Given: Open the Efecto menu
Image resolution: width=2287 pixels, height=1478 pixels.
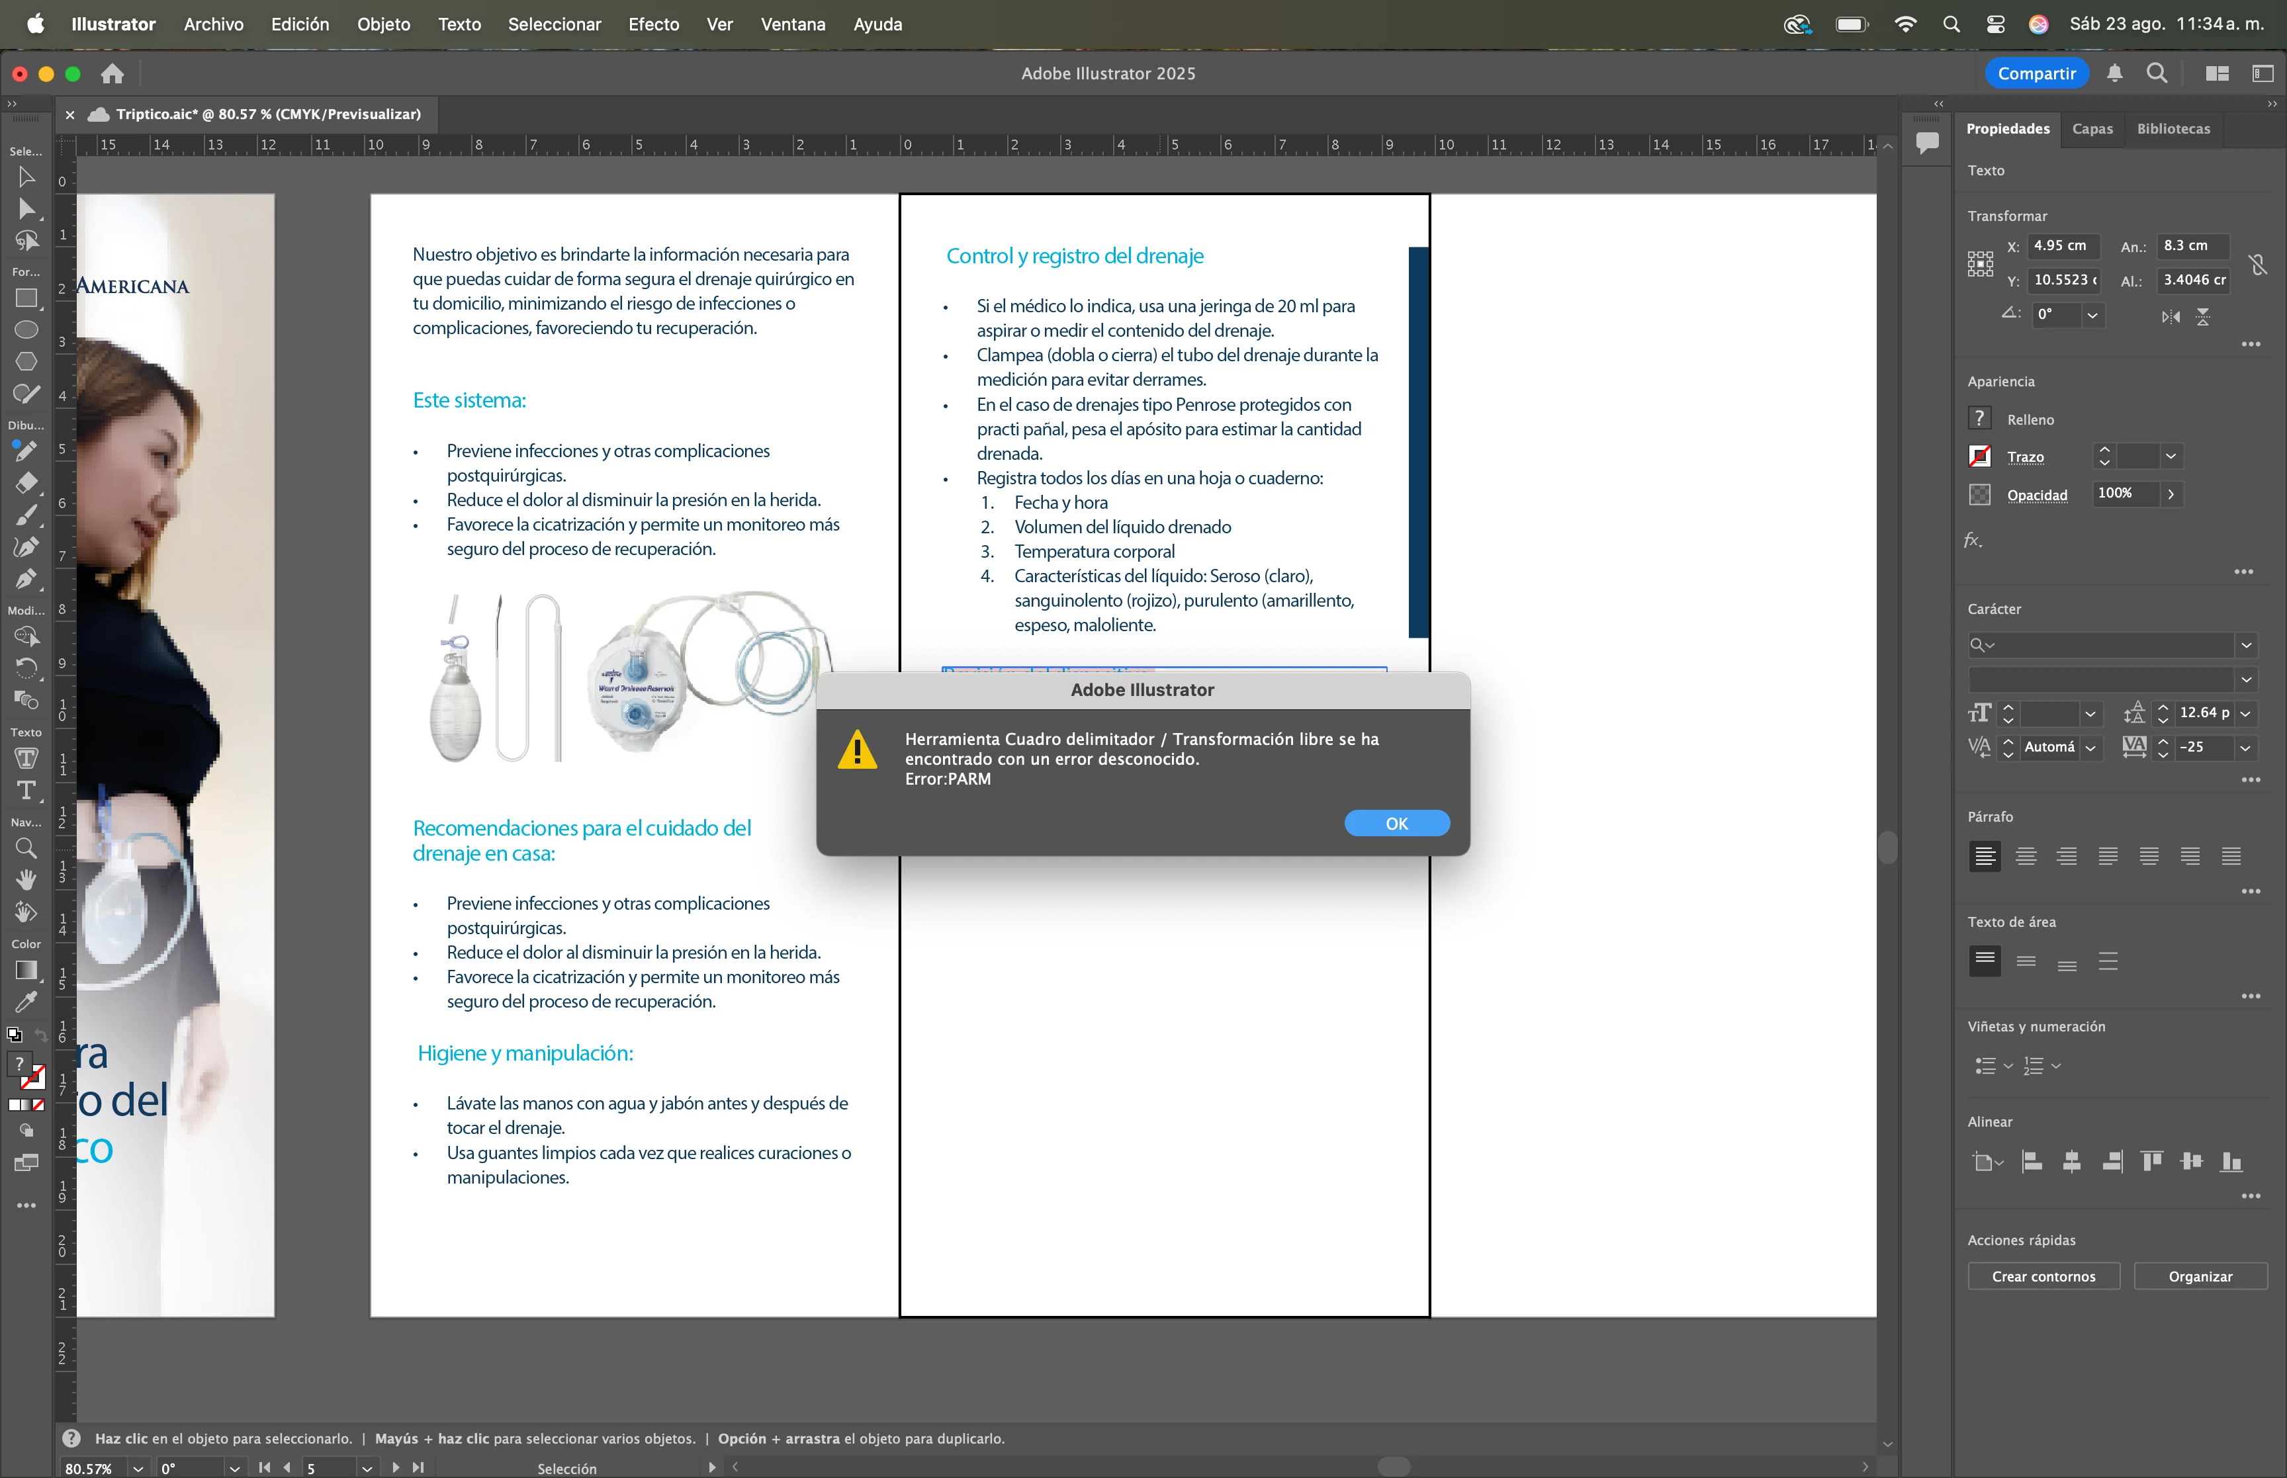Looking at the screenshot, I should pyautogui.click(x=654, y=24).
